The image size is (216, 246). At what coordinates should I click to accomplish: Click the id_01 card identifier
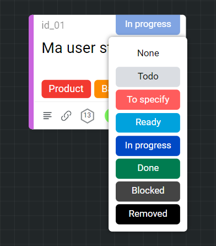coord(53,25)
